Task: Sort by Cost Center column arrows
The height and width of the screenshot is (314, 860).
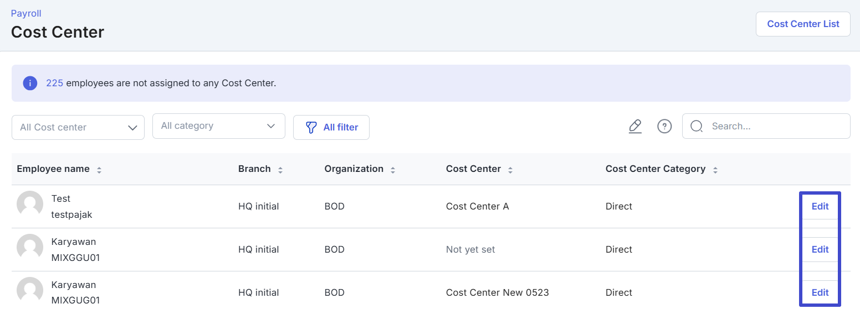Action: (510, 170)
